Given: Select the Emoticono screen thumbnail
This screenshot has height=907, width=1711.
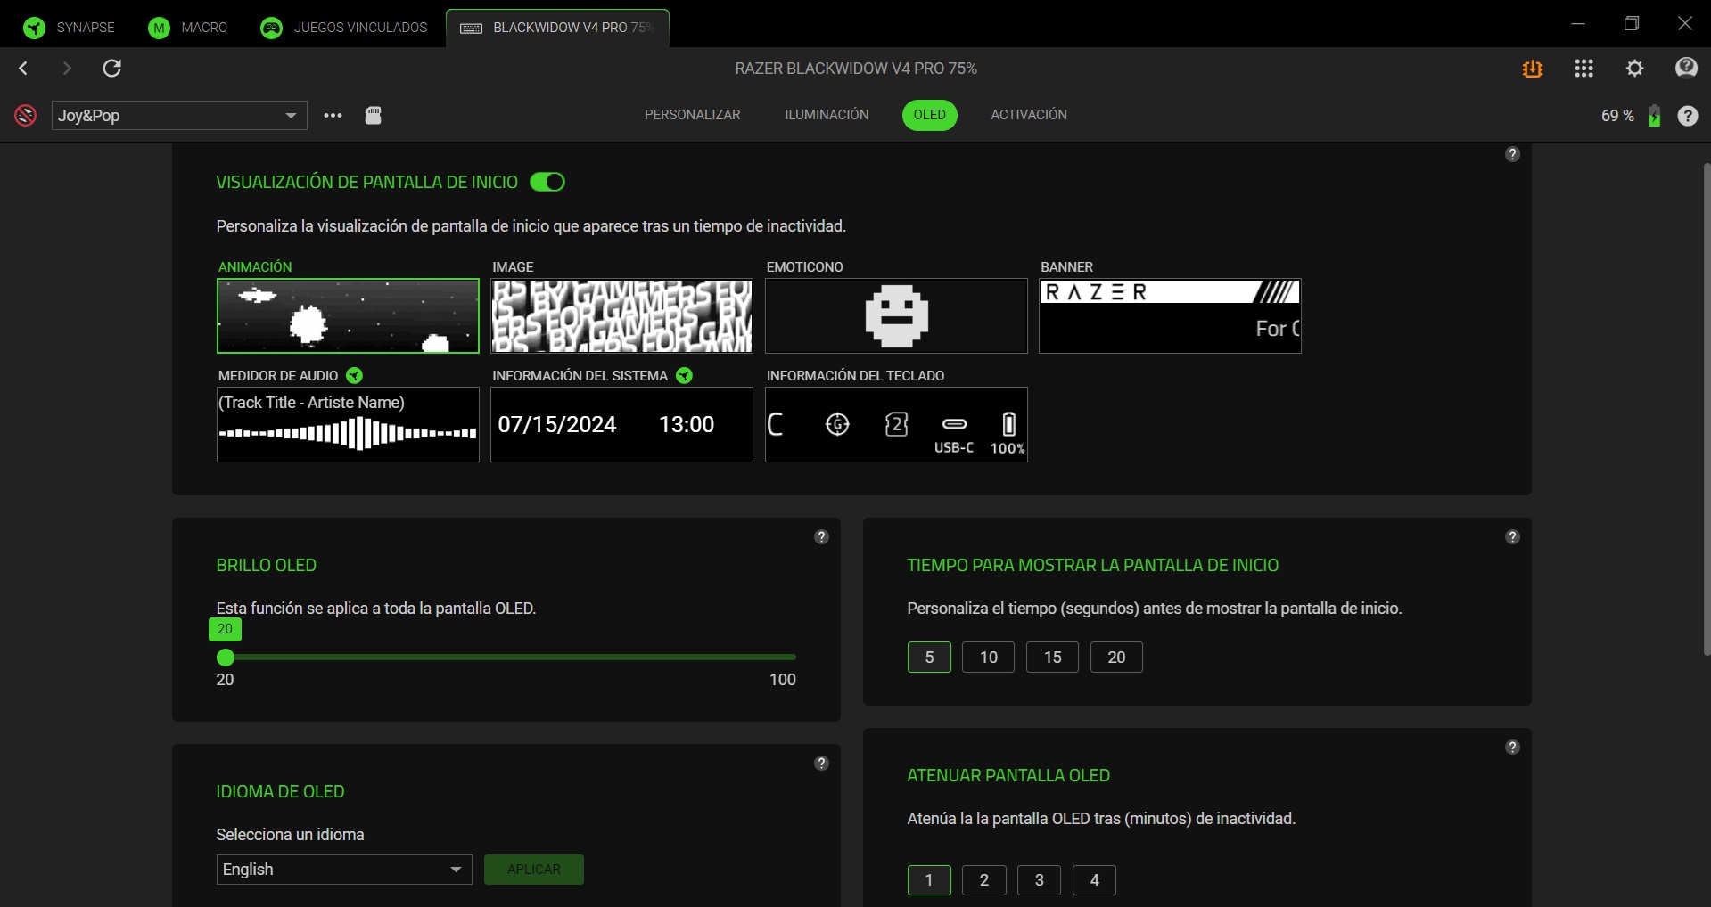Looking at the screenshot, I should tap(896, 316).
